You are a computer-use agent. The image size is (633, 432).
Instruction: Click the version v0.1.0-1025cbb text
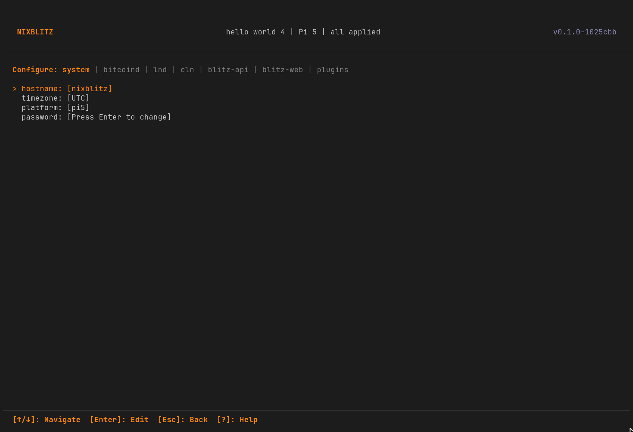pyautogui.click(x=585, y=32)
